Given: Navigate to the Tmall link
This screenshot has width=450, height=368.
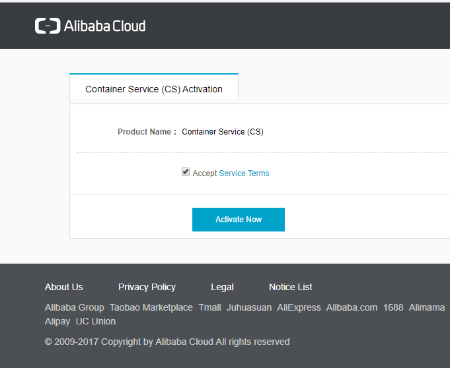Looking at the screenshot, I should [x=209, y=307].
